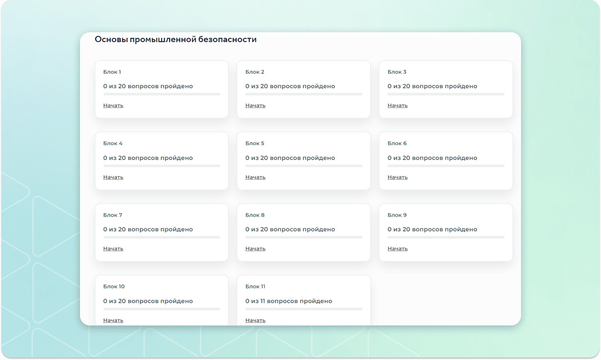Start Блок 2 via its Начать link
Image resolution: width=601 pixels, height=360 pixels.
(x=255, y=106)
